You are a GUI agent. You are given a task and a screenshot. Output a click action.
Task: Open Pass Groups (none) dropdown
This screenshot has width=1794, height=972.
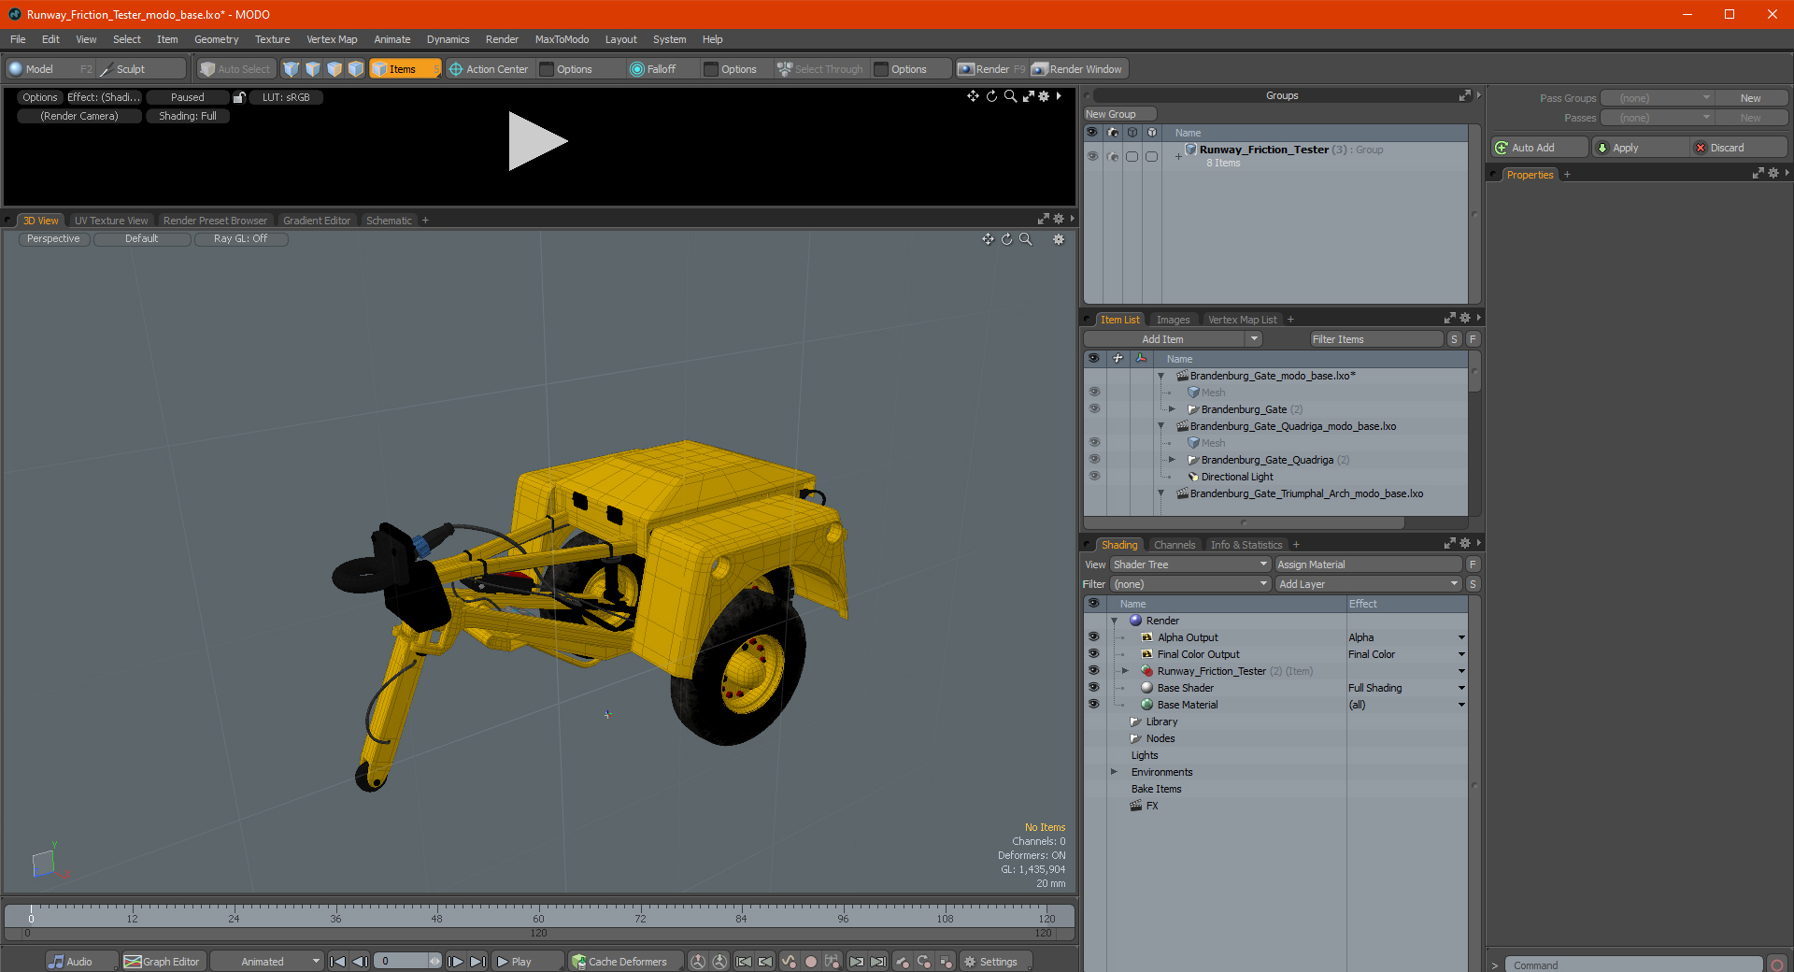[x=1657, y=98]
